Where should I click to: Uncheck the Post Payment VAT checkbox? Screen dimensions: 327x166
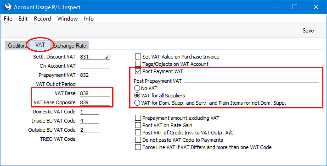(x=138, y=71)
